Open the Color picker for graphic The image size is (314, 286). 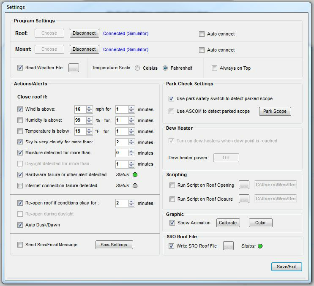click(260, 223)
